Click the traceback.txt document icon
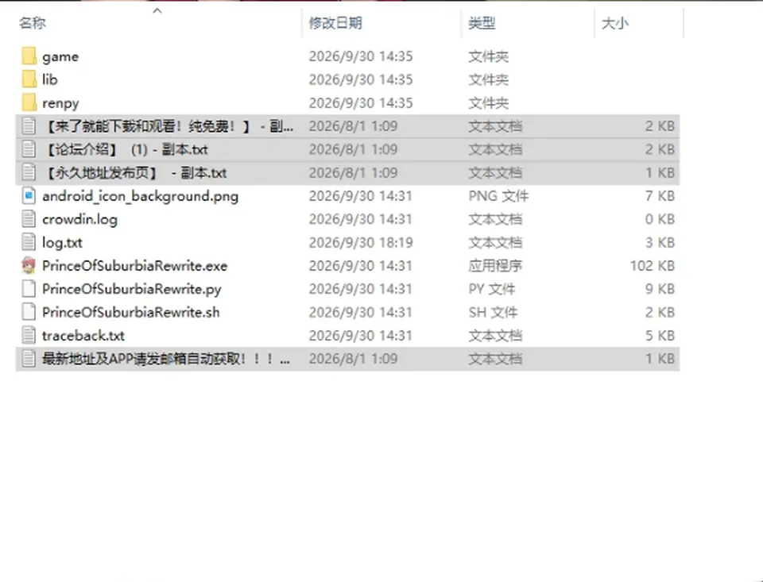The image size is (763, 582). (x=29, y=336)
